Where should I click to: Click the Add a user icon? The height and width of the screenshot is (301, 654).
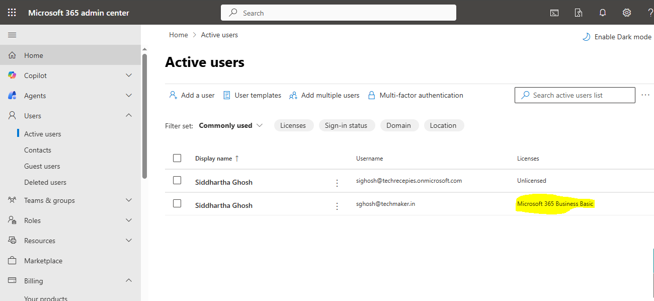pos(173,95)
